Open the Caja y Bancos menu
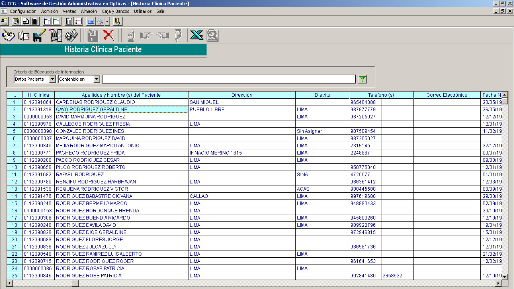This screenshot has width=514, height=289. click(115, 11)
